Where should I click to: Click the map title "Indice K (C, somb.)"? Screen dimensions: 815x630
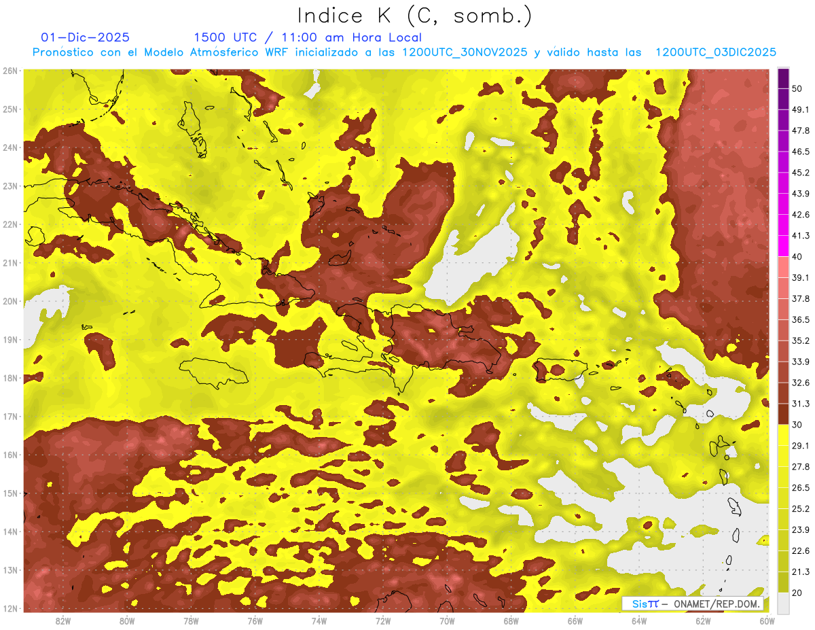tap(414, 16)
